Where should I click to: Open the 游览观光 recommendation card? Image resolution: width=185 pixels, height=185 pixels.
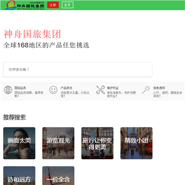pyautogui.click(x=59, y=143)
